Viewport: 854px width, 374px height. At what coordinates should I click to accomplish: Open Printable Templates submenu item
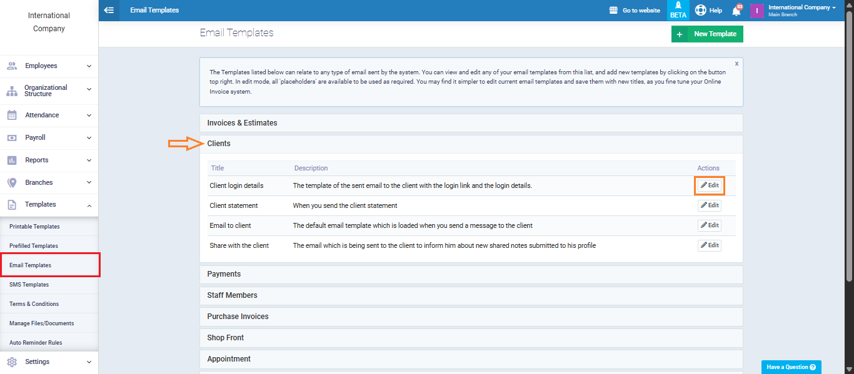[x=34, y=227]
